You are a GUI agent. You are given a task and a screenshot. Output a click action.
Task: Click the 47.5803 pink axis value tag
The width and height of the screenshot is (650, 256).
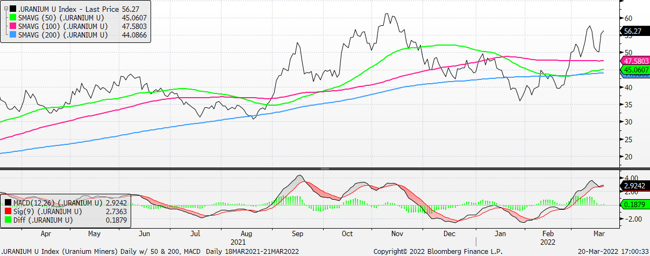pos(634,61)
